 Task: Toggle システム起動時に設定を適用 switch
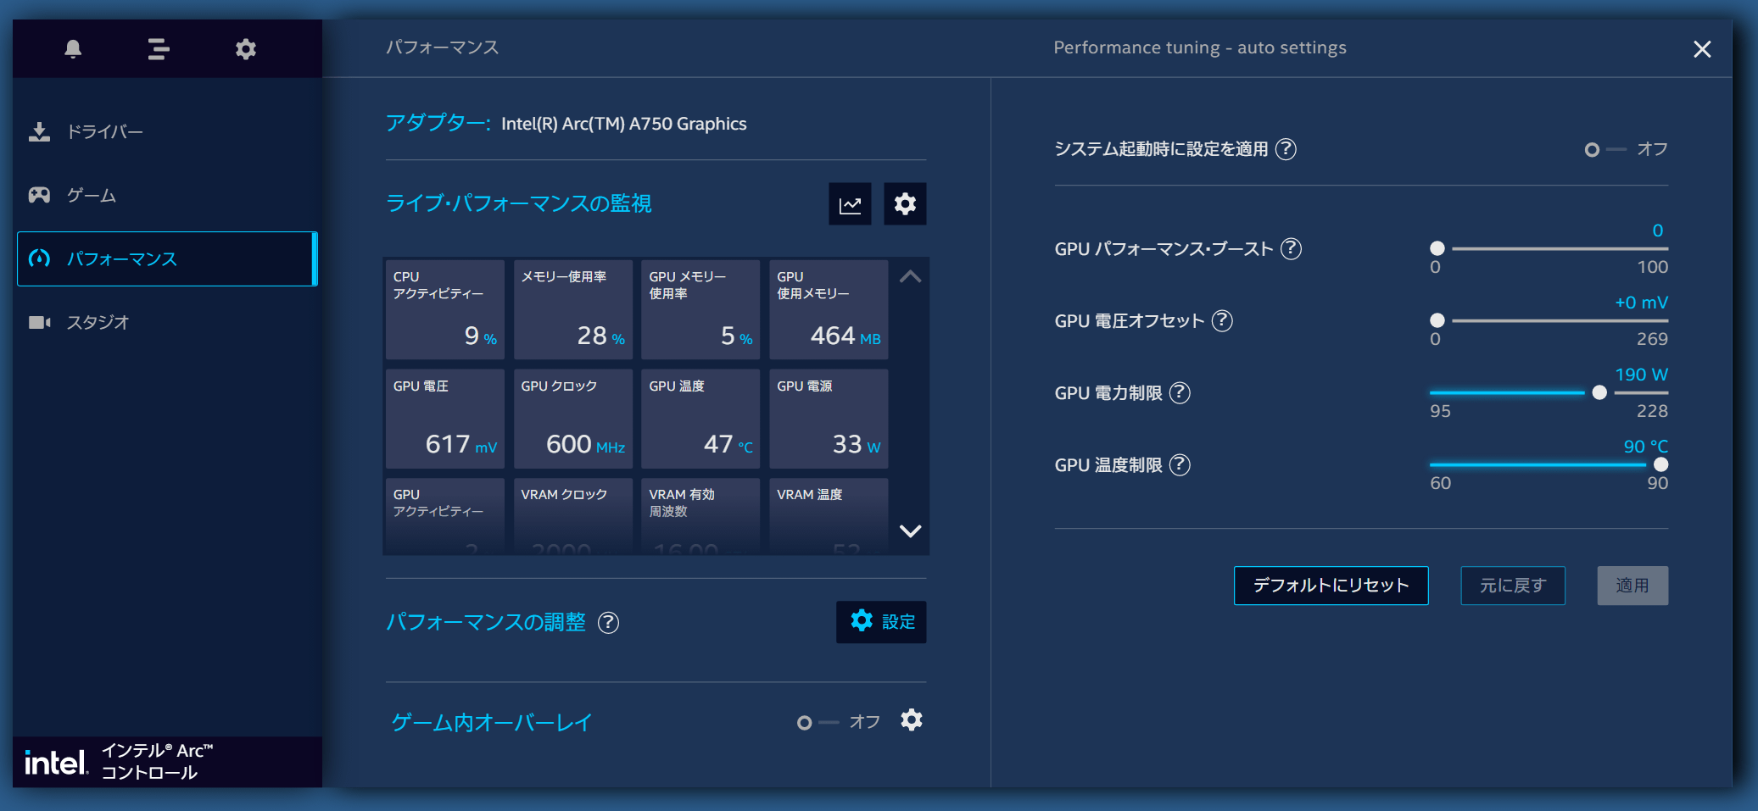point(1605,150)
